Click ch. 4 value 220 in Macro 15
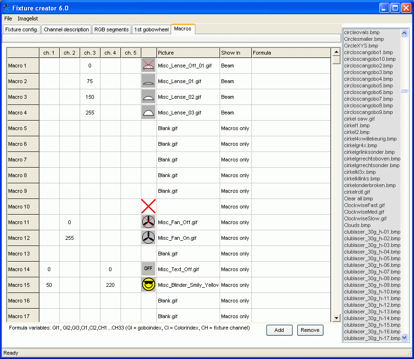Image resolution: width=414 pixels, height=359 pixels. point(110,285)
